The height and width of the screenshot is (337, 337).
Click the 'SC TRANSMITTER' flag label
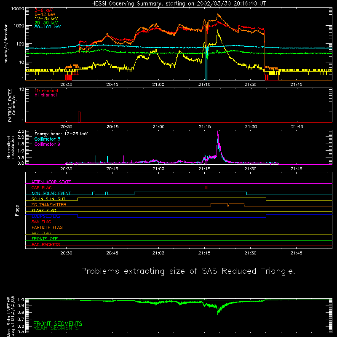click(49, 205)
